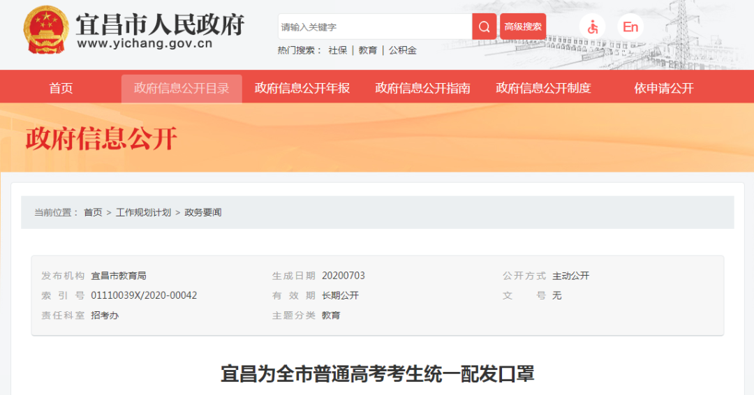Screen dimensions: 754x395
Task: Open the 政府信息公开目录 tab
Action: click(x=182, y=89)
